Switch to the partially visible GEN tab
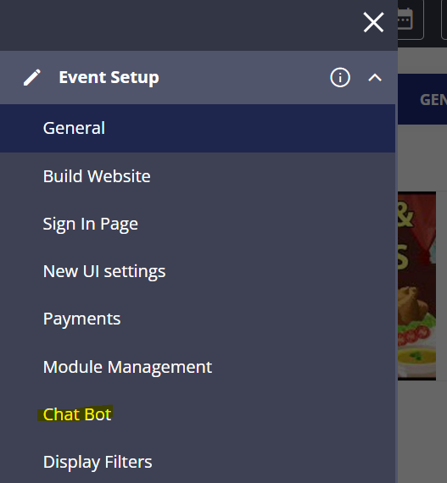Viewport: 447px width, 483px height. coord(433,99)
